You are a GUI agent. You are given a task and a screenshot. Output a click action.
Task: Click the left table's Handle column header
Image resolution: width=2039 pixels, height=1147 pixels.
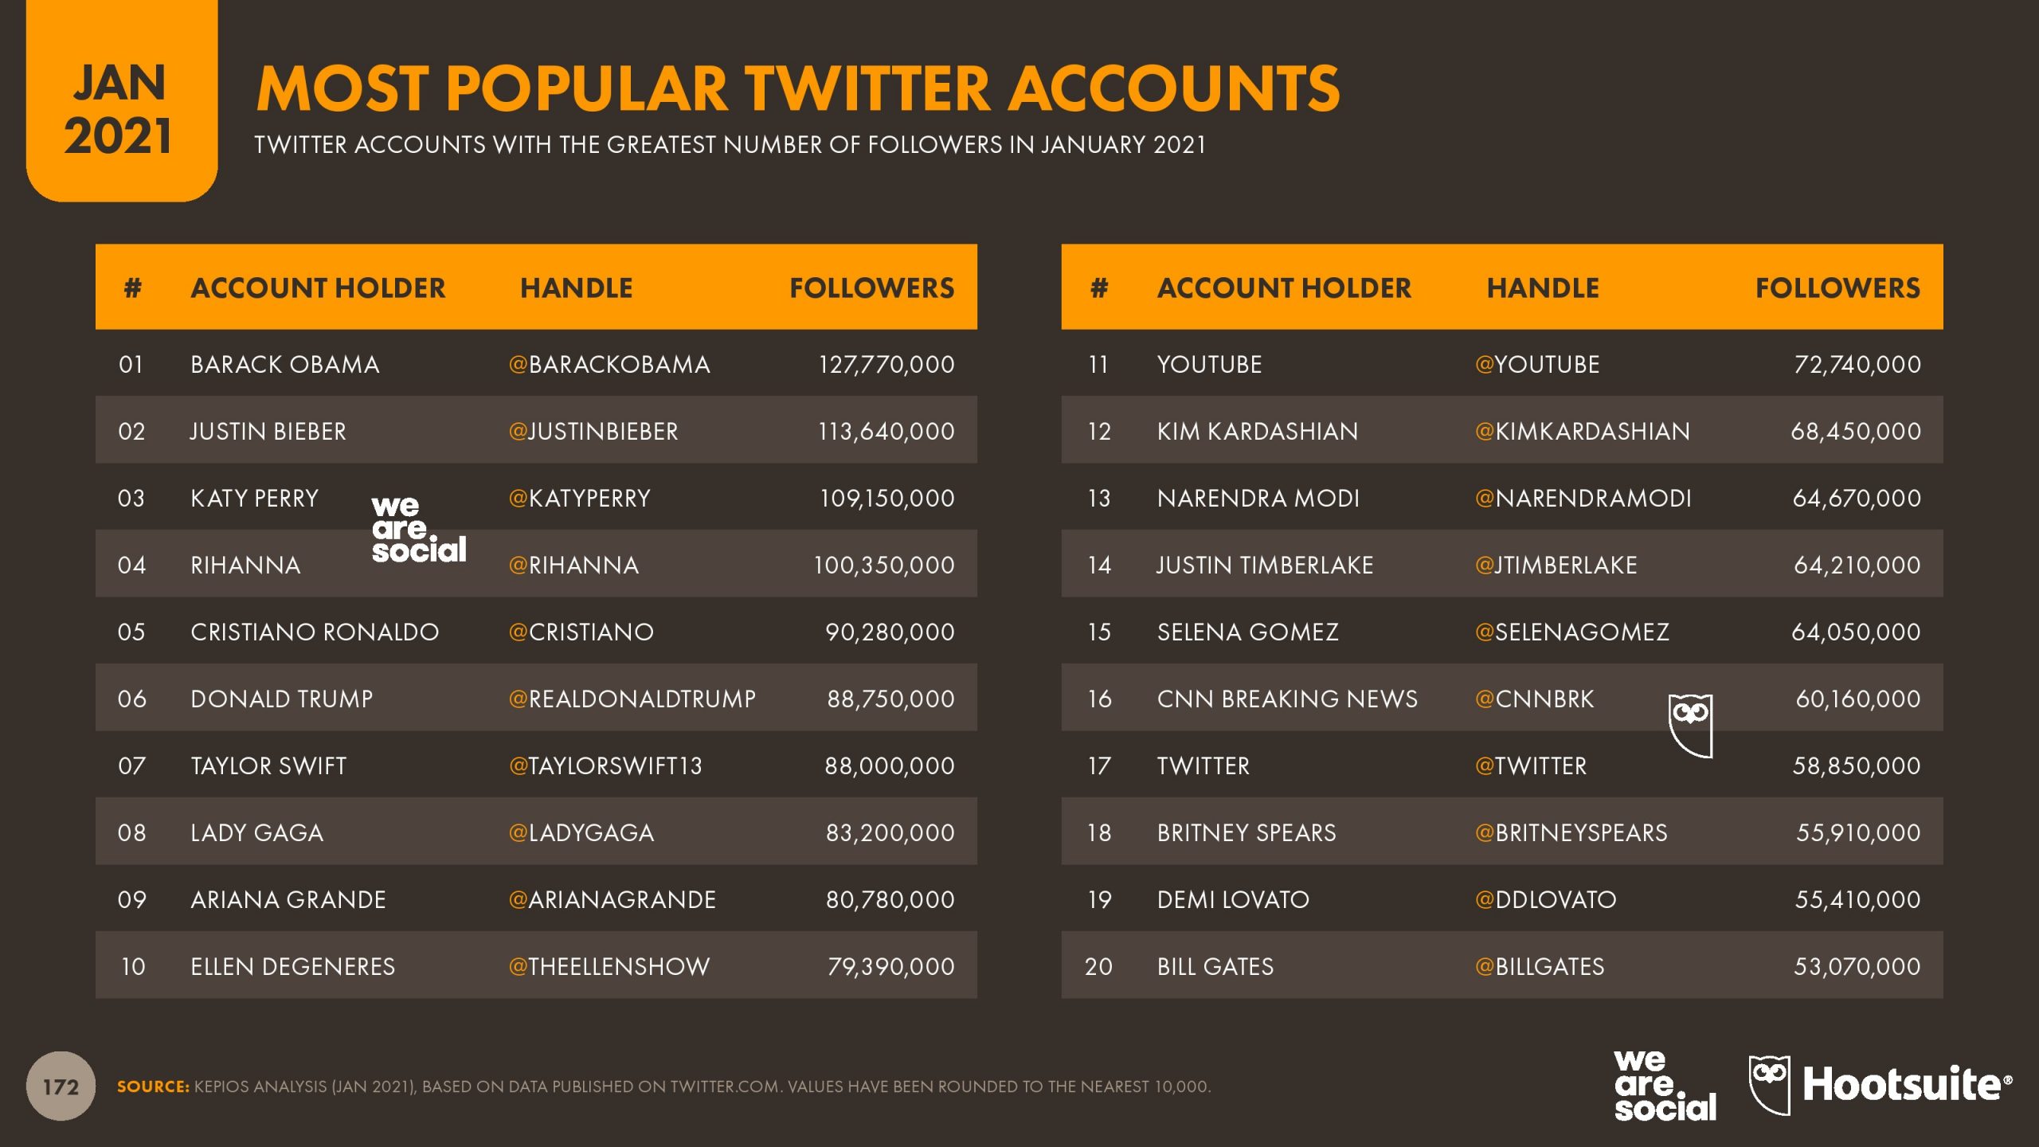[x=576, y=288]
